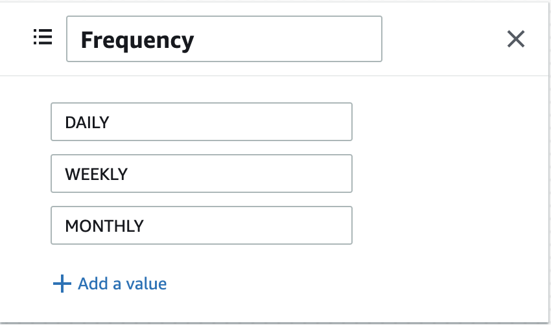This screenshot has width=551, height=325.
Task: Add another list value via the blue plus
Action: (x=62, y=284)
